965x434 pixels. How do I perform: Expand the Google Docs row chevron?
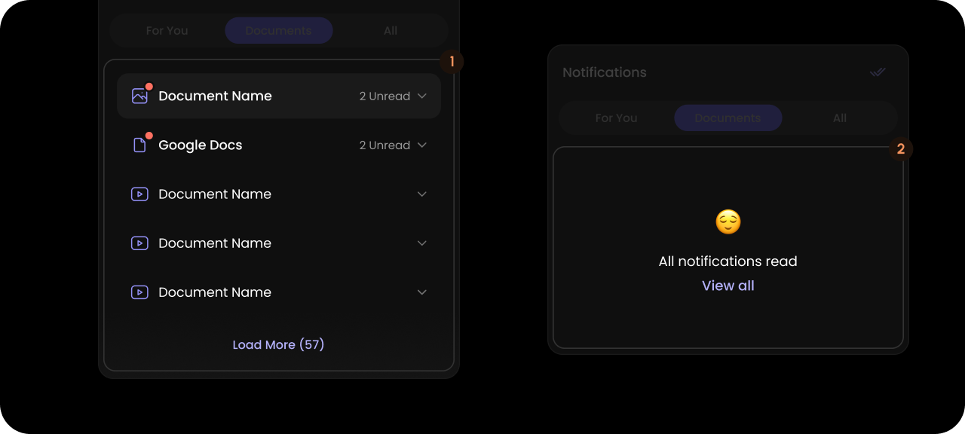tap(422, 145)
